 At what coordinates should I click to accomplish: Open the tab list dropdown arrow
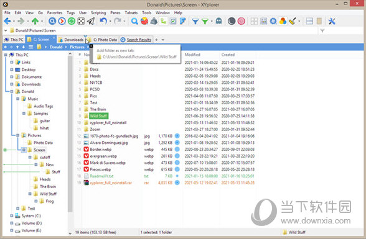(x=163, y=40)
